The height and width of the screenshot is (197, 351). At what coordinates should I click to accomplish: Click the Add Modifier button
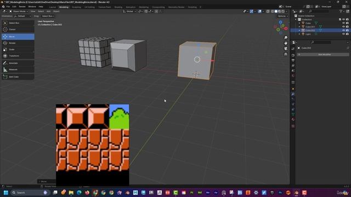pos(323,55)
